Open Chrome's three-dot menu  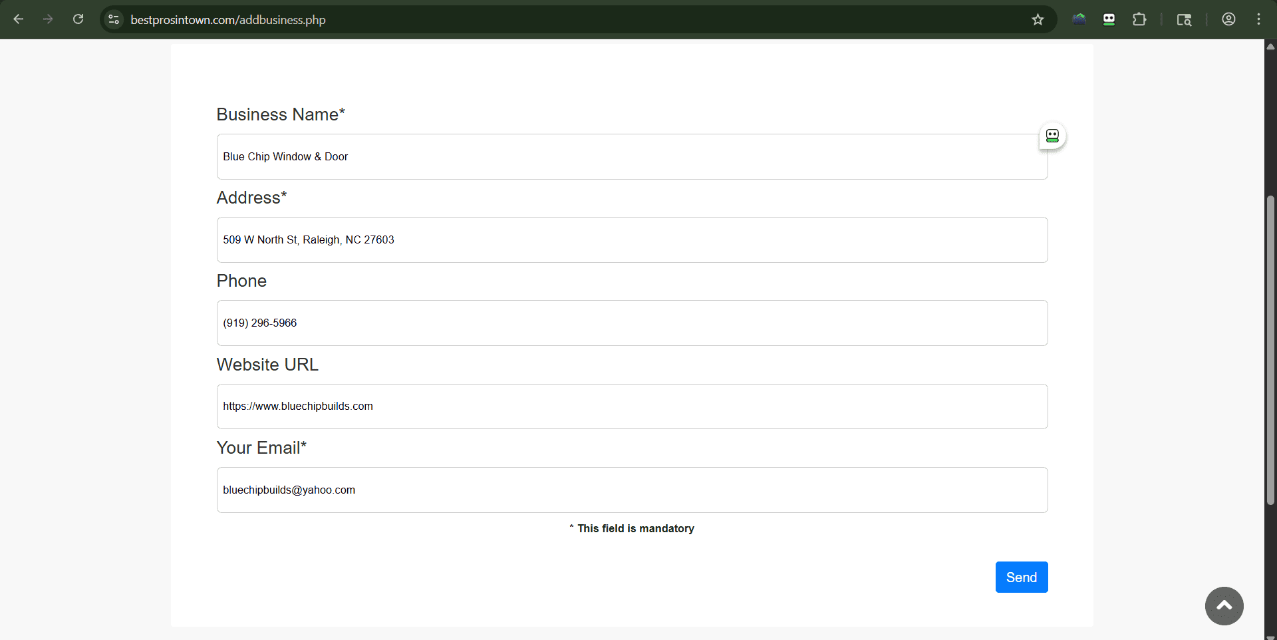click(x=1258, y=19)
